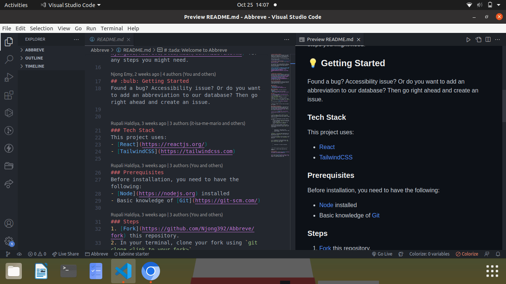Image resolution: width=506 pixels, height=284 pixels.
Task: Expand the OUTLINE section
Action: pyautogui.click(x=51, y=58)
